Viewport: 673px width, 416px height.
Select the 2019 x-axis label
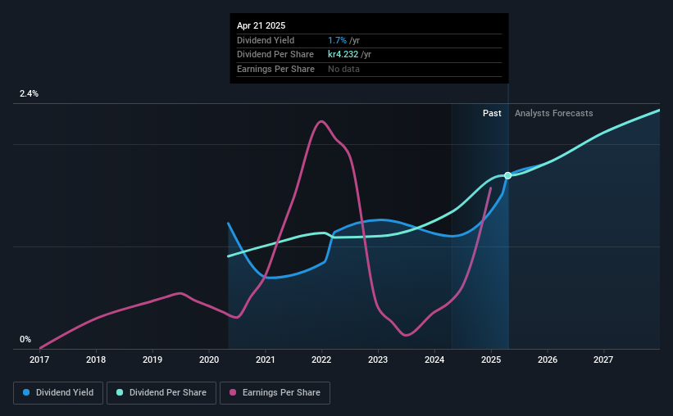click(152, 359)
